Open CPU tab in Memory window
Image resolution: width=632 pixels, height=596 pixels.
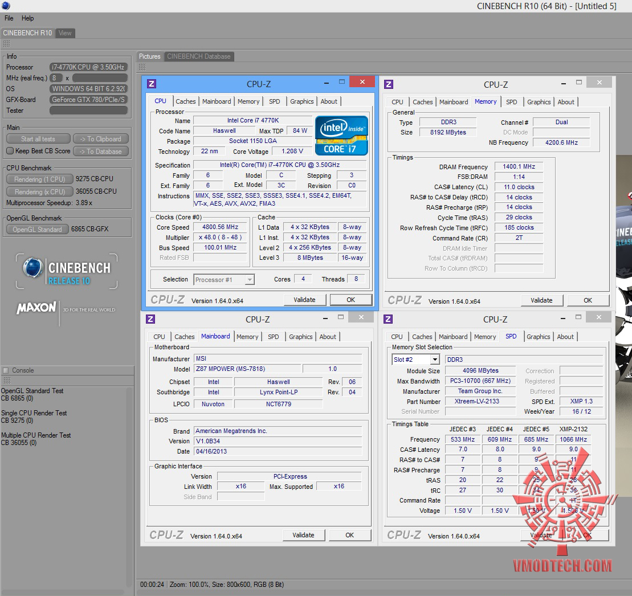pyautogui.click(x=397, y=102)
